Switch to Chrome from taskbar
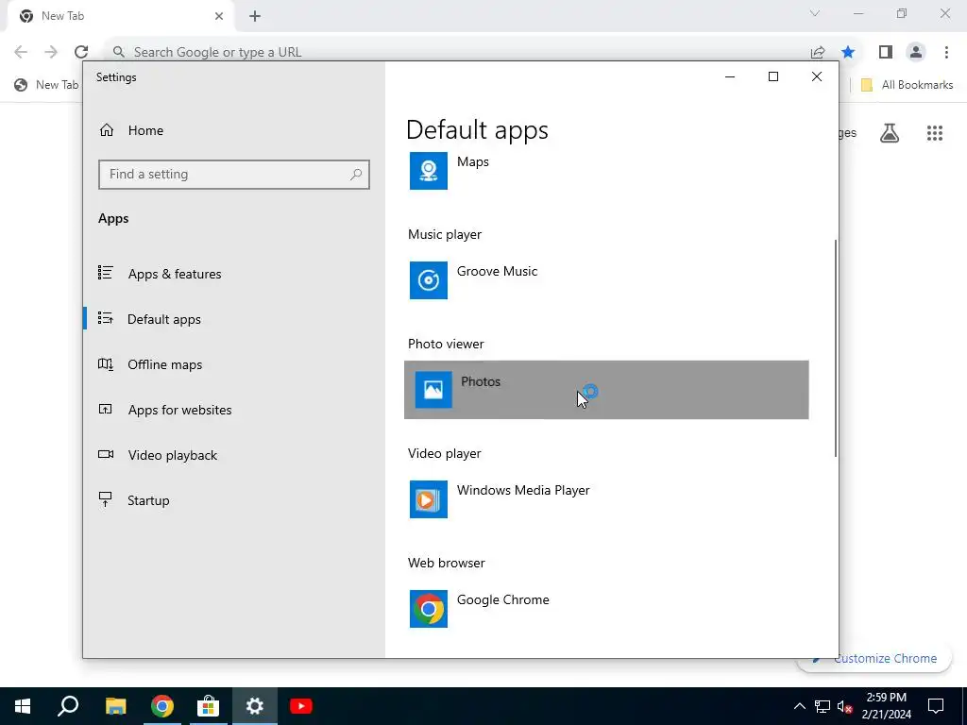 [162, 706]
